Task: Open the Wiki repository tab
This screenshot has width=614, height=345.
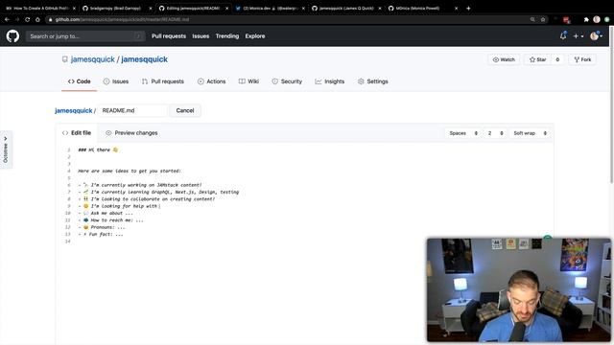Action: (248, 81)
